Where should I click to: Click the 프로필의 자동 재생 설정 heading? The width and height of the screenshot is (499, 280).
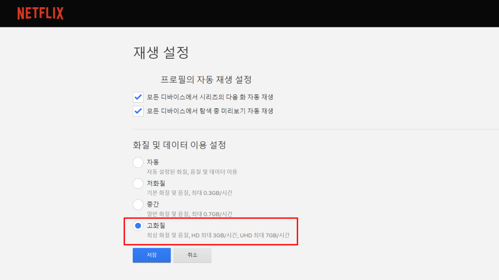[x=206, y=79]
